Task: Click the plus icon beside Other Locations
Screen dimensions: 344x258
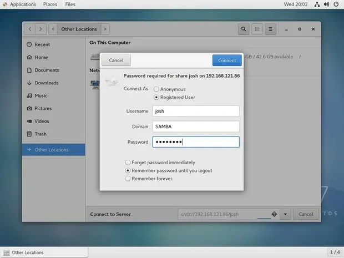Action: pos(29,150)
